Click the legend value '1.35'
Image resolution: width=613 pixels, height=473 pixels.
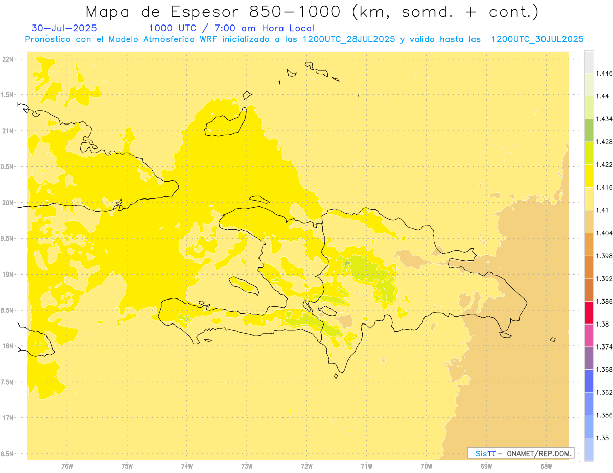pos(603,438)
